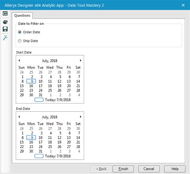This screenshot has width=190, height=174.
Task: Expand July, 2018 title in End Date calendar
Action: (50, 117)
